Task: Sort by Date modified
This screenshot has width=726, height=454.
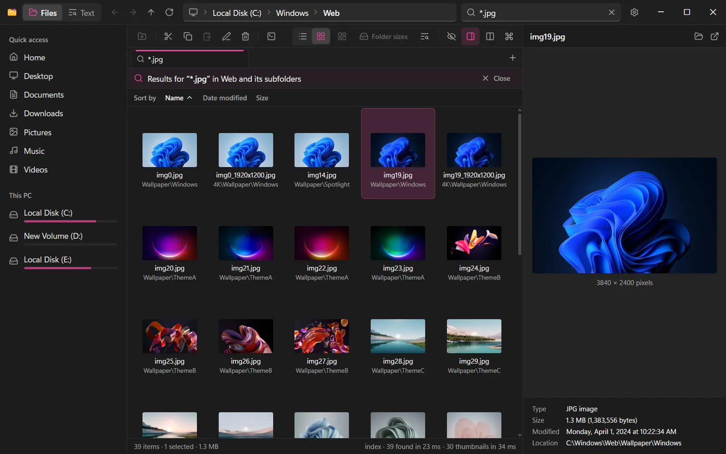Action: point(225,98)
